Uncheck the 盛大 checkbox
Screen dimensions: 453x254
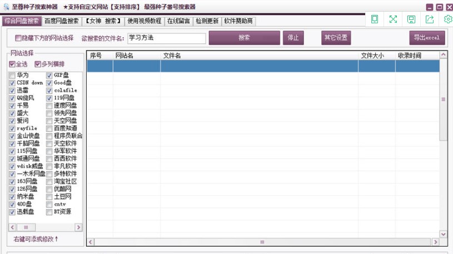[x=12, y=113]
